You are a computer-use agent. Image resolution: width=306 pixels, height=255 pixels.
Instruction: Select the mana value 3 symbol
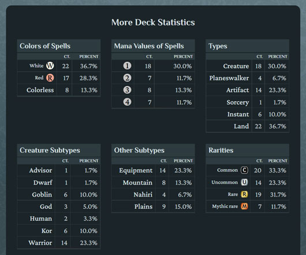[127, 90]
